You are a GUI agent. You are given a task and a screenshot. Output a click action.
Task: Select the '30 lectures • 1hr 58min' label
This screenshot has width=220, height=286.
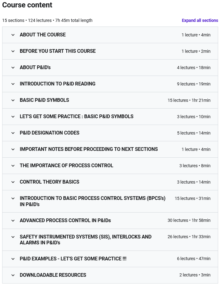pos(189,221)
